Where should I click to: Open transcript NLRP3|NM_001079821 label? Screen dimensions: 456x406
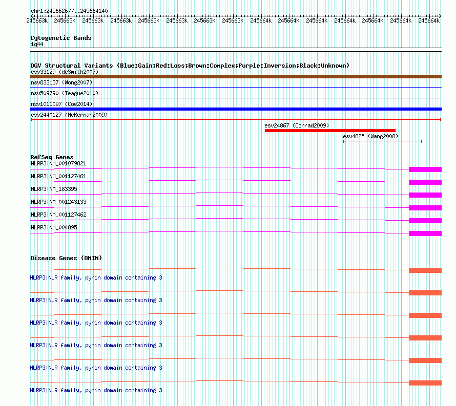point(58,164)
